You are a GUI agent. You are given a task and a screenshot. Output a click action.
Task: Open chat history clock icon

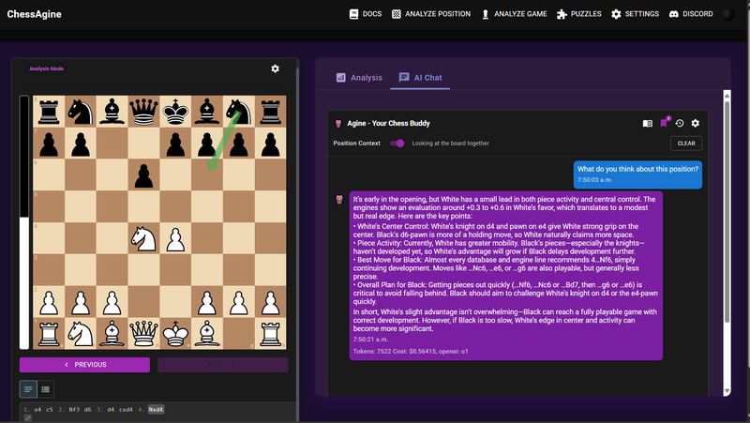[x=680, y=123]
